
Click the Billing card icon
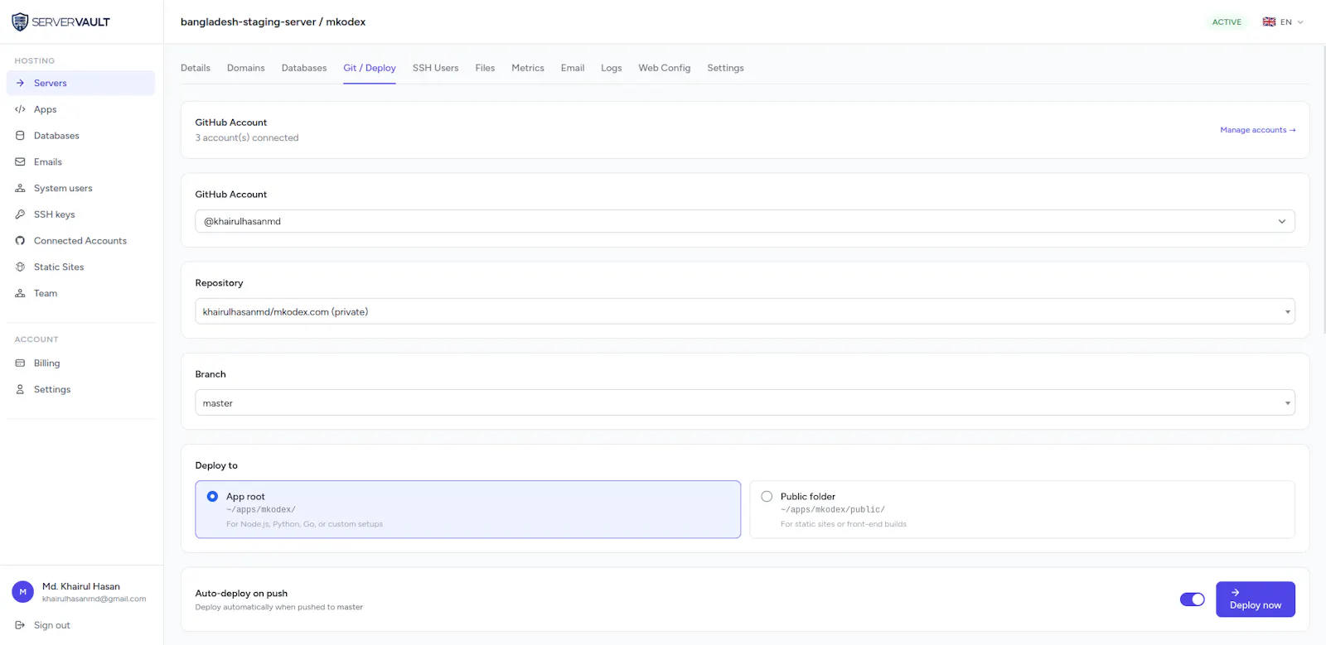pyautogui.click(x=20, y=363)
